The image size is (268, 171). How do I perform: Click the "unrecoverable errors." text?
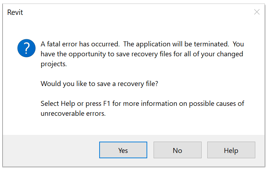(x=73, y=114)
